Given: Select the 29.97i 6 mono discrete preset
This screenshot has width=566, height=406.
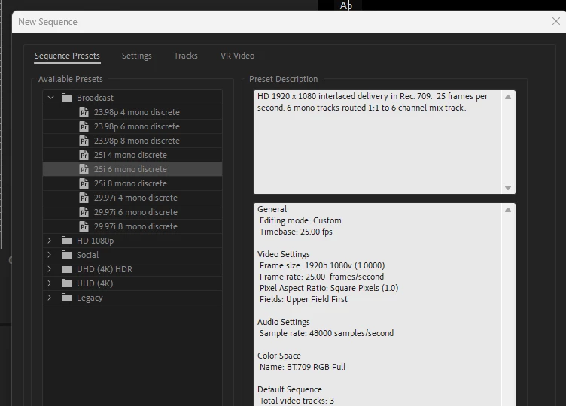Looking at the screenshot, I should (x=132, y=212).
